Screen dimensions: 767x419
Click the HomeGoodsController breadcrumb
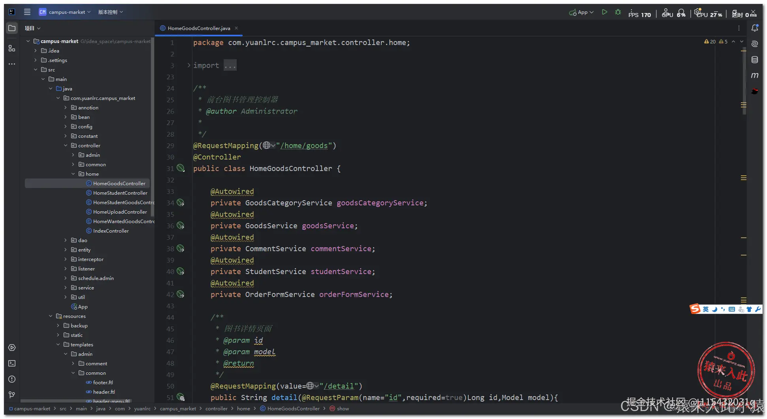[x=293, y=408]
